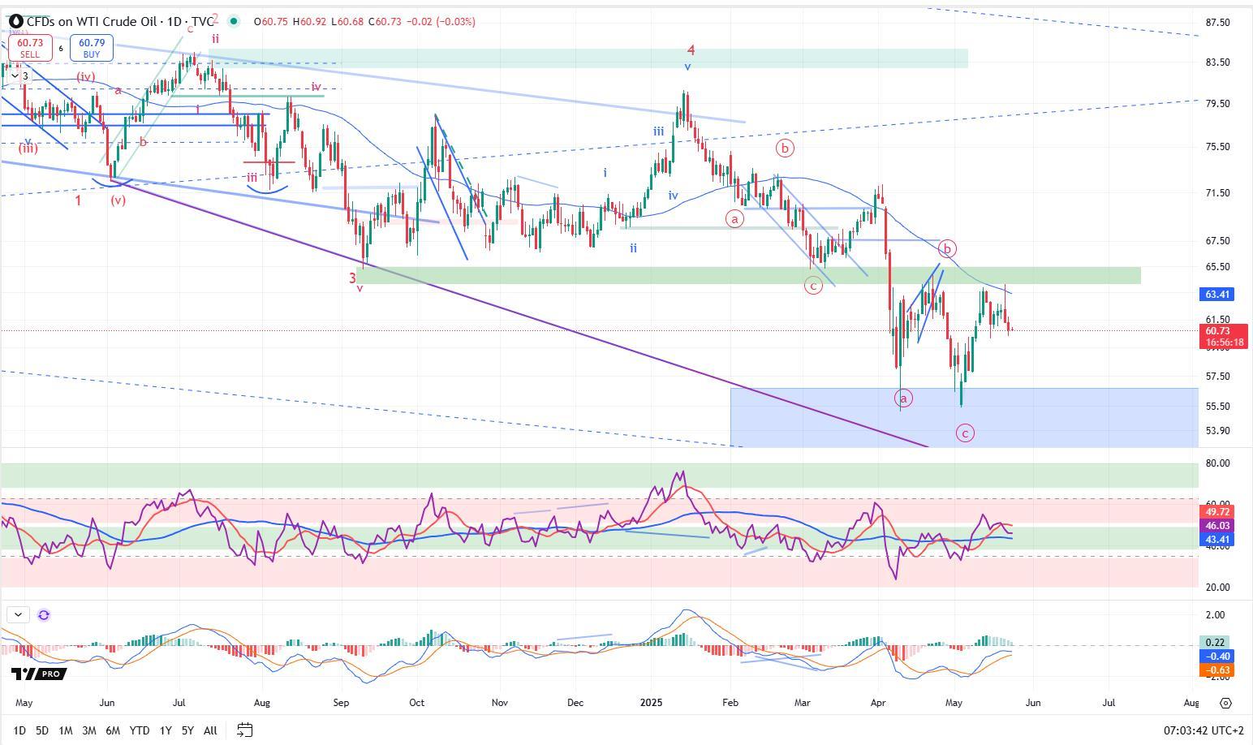Screen dimensions: 1253x745
Task: Click the purple refresh icon in MACD pane
Action: pyautogui.click(x=44, y=615)
